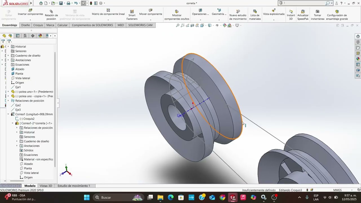Screen dimensions: 361x203
Task: Click Nuevo estudio de movimiento tool
Action: [238, 15]
